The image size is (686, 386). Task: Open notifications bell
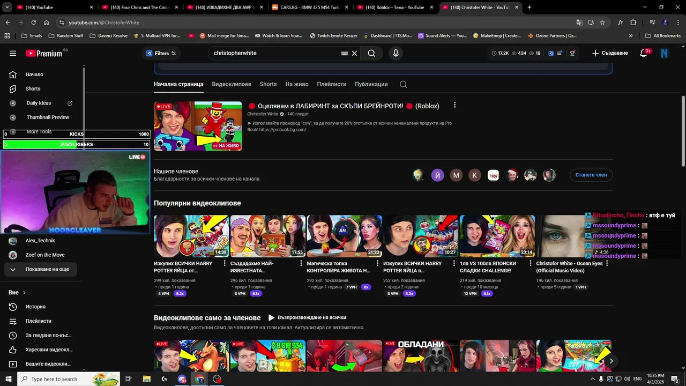click(644, 53)
